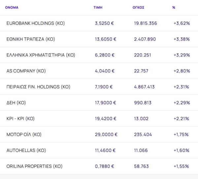This screenshot has width=198, height=179.
Task: Open ΜΟΤΟΡ ΟΪΛ (ΚΟ) stock
Action: coord(24,134)
